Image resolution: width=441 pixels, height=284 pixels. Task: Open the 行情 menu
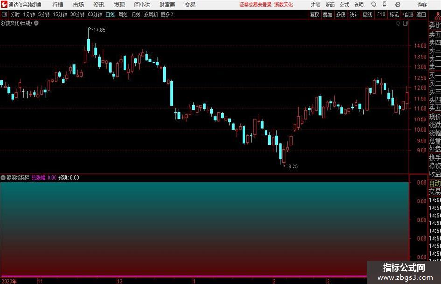coord(58,5)
